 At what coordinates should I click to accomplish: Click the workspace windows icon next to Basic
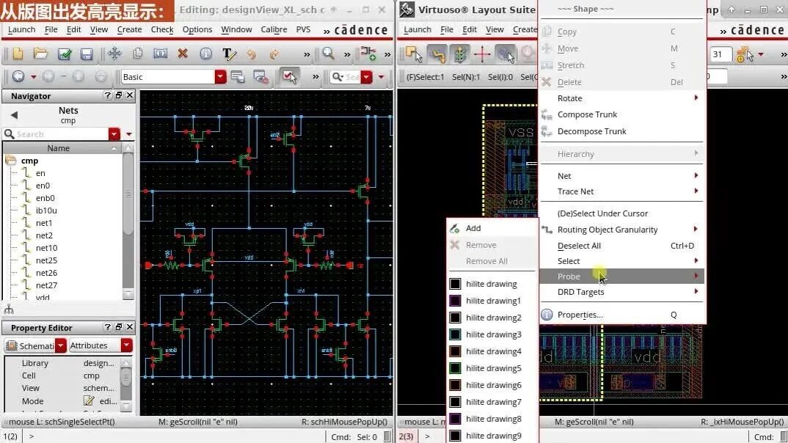tap(238, 77)
